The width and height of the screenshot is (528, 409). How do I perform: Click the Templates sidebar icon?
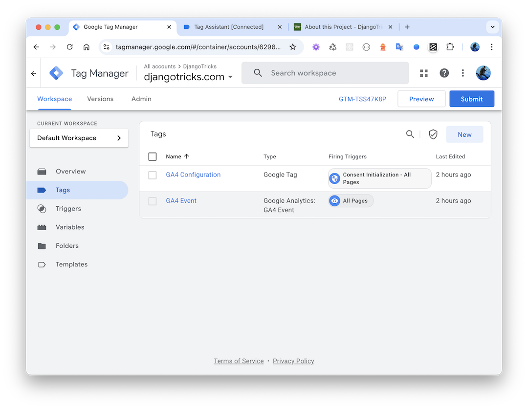point(42,264)
